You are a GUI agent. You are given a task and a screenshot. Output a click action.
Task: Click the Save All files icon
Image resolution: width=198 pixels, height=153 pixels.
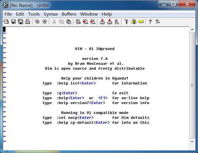20,22
